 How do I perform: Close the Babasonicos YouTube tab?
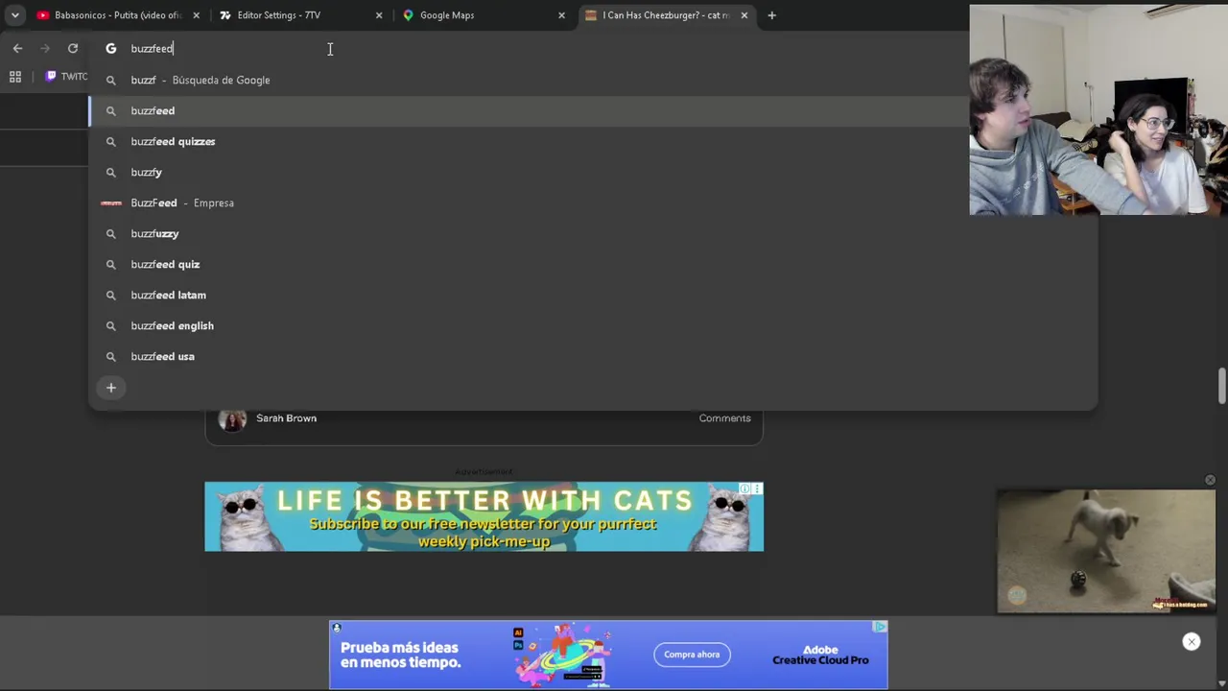coord(196,15)
